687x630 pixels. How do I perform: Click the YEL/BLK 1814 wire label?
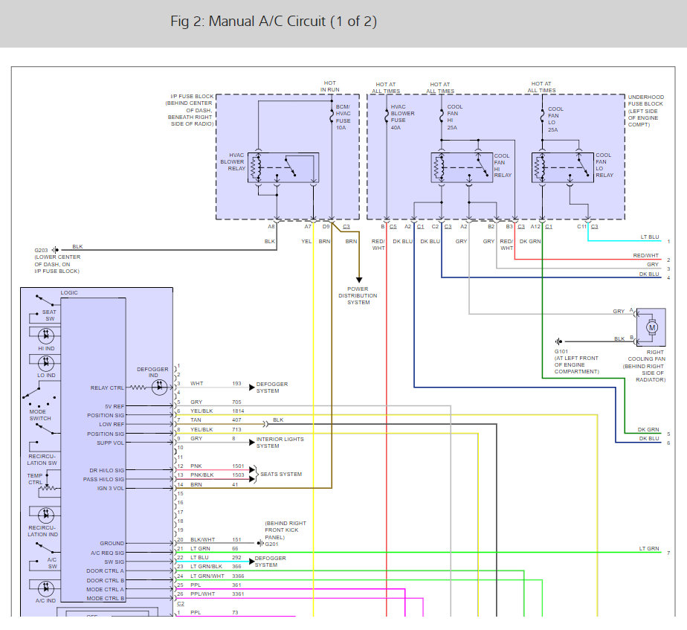(217, 411)
